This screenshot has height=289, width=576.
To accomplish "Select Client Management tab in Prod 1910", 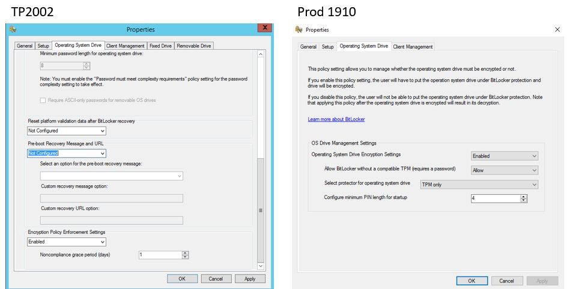I will click(413, 47).
